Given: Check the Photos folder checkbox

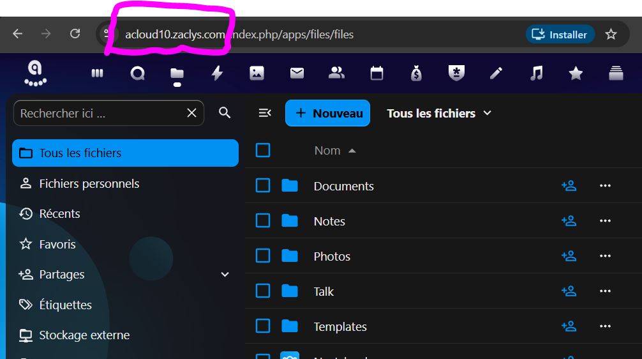Looking at the screenshot, I should 263,256.
